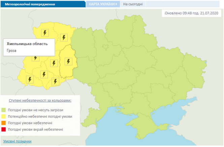Image resolution: width=224 pixels, height=147 pixels.
Task: Click the thunderstorm icon in outlined Khmelnytskyi region
Action: pos(68,61)
